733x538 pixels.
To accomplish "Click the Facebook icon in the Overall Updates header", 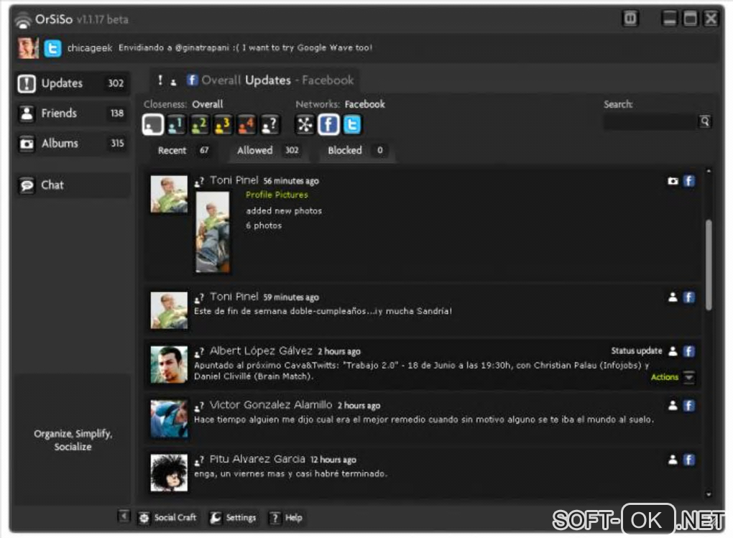I will 192,80.
